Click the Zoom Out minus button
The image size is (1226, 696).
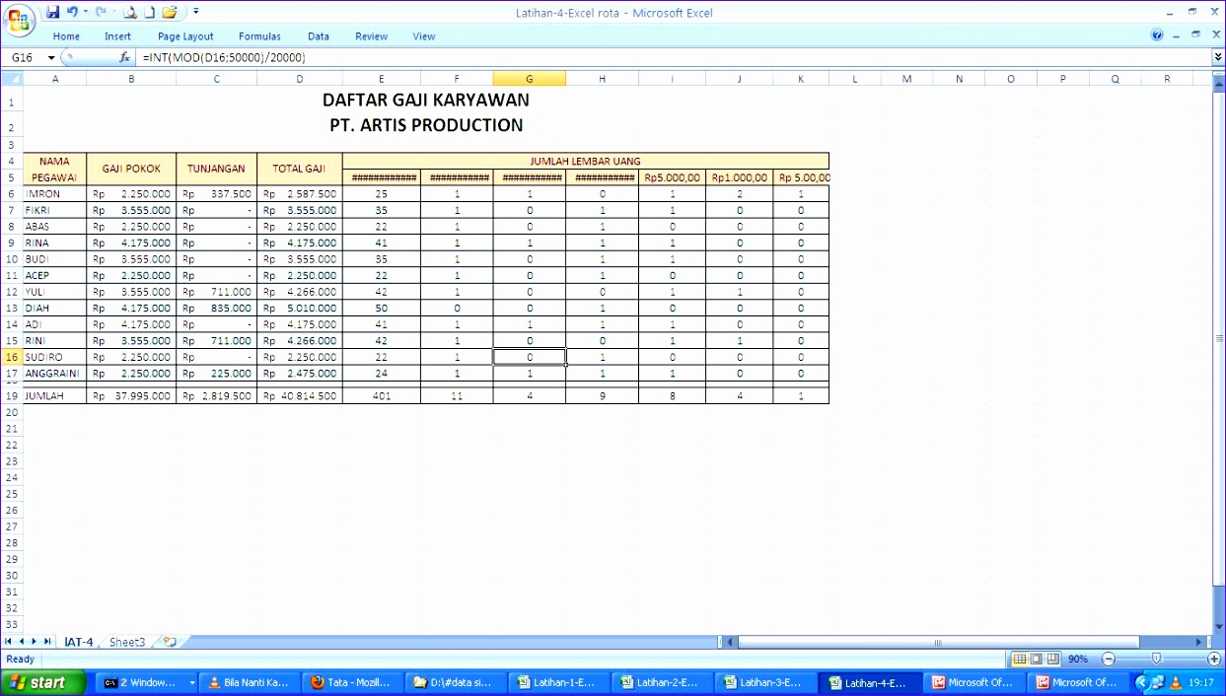(1109, 659)
